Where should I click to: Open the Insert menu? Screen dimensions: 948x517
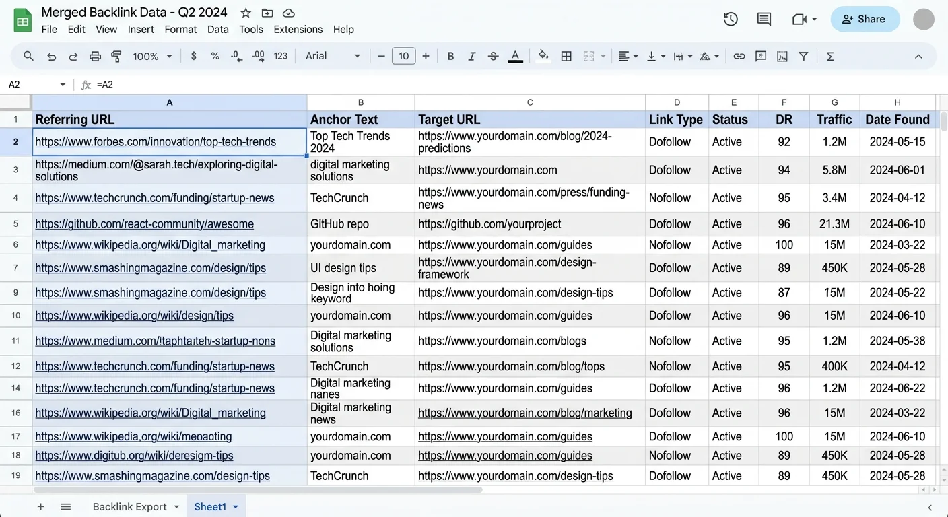point(141,30)
